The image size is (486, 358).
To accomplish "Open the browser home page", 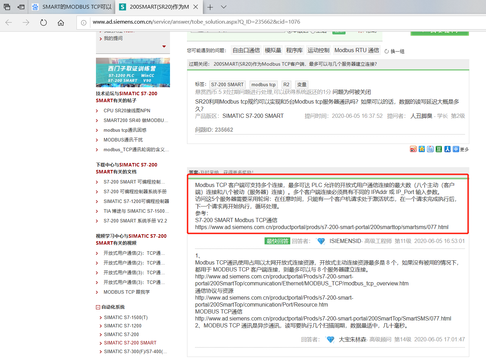I will (x=61, y=23).
